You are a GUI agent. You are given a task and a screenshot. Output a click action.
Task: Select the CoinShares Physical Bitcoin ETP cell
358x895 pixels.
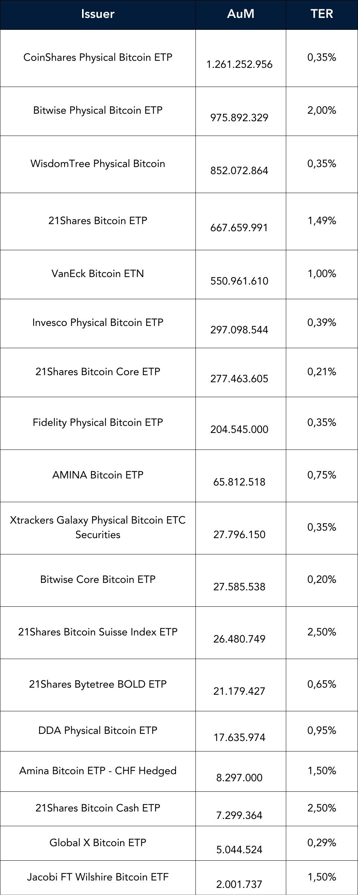tap(98, 57)
